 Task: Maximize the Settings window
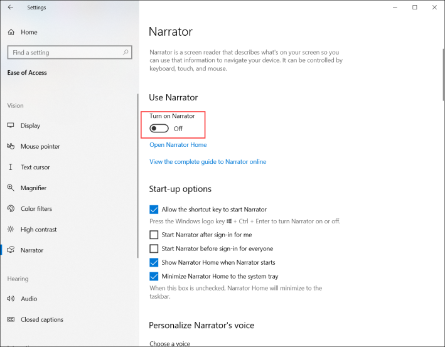pos(415,8)
